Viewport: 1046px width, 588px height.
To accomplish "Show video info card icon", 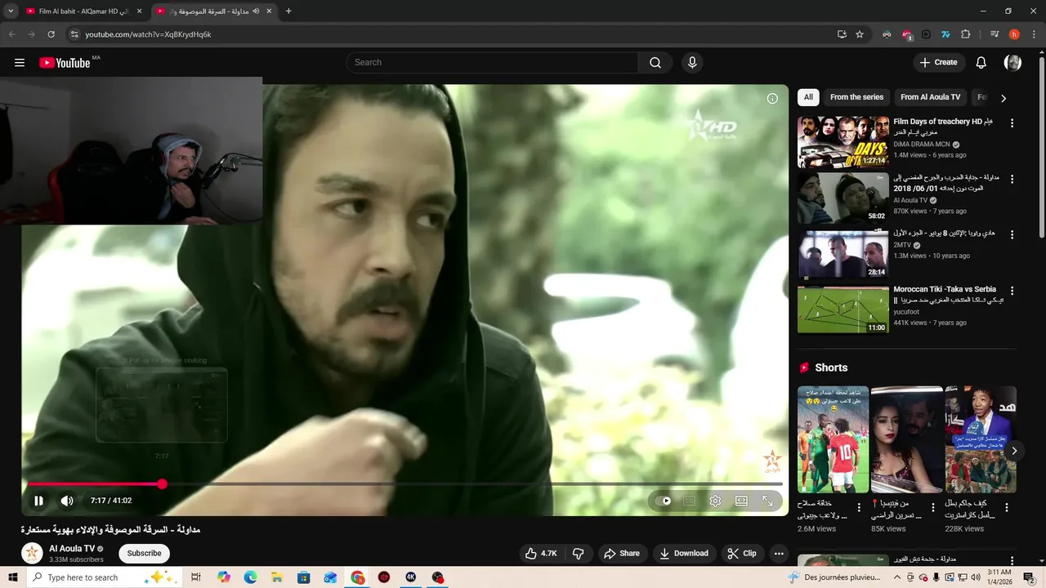I will 772,99.
